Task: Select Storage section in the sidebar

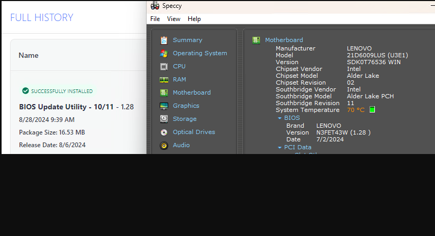Action: point(185,119)
